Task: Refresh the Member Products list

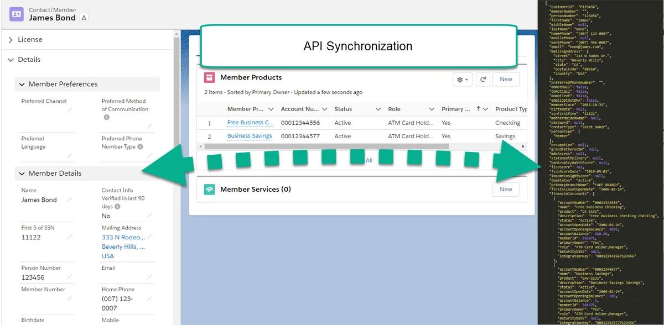Action: pyautogui.click(x=483, y=80)
